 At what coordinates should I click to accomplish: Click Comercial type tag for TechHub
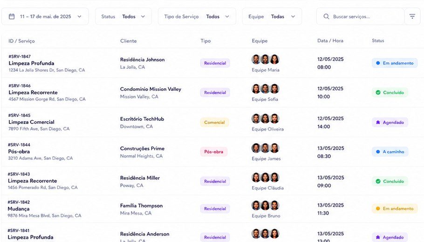(214, 122)
